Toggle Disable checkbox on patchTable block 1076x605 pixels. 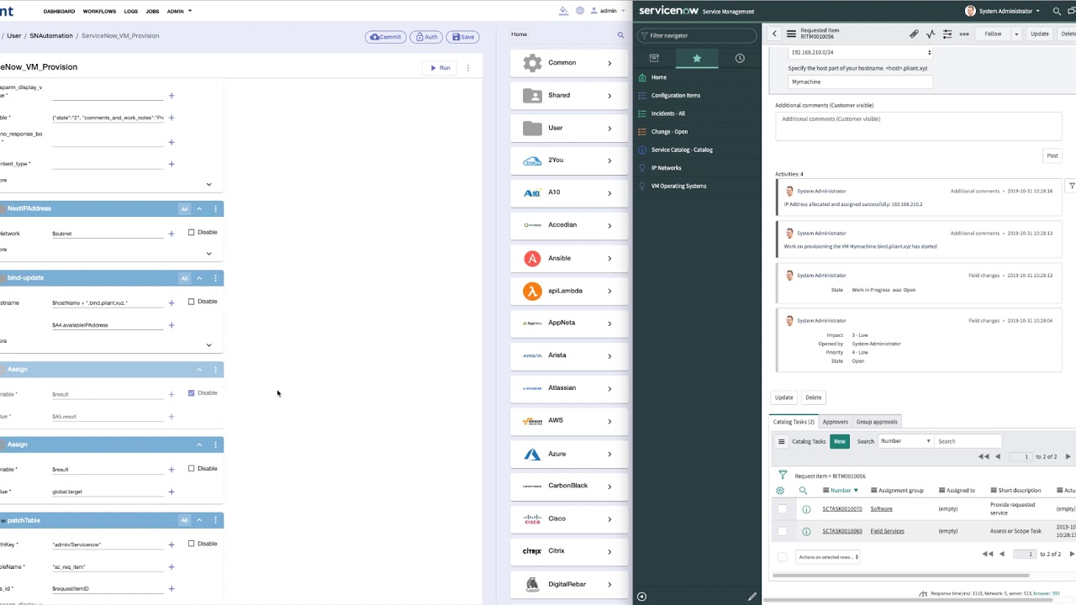tap(192, 544)
